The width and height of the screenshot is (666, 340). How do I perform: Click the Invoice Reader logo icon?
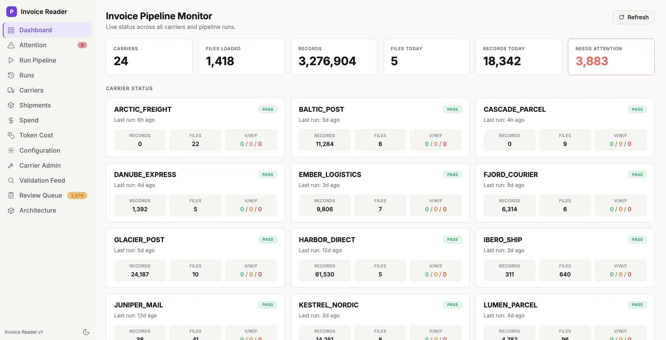coord(12,12)
